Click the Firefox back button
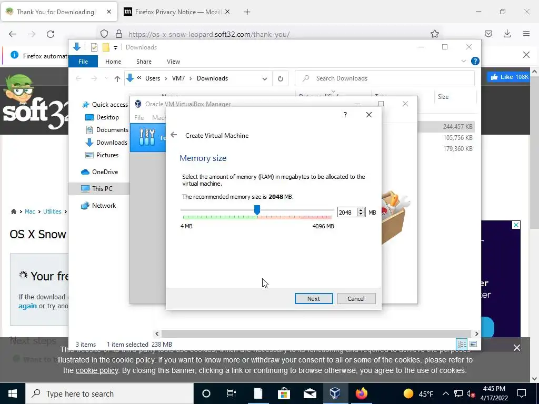Screen dimensions: 539x404 13,34
